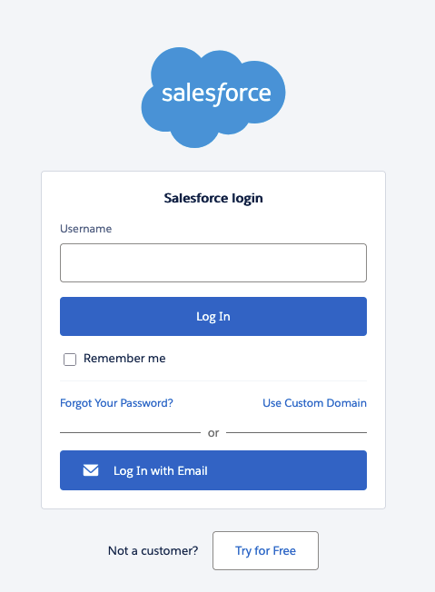Click the 'or' divider text

point(213,433)
